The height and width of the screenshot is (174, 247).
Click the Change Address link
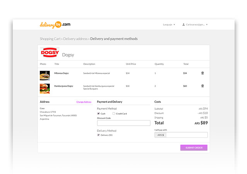tap(84, 102)
